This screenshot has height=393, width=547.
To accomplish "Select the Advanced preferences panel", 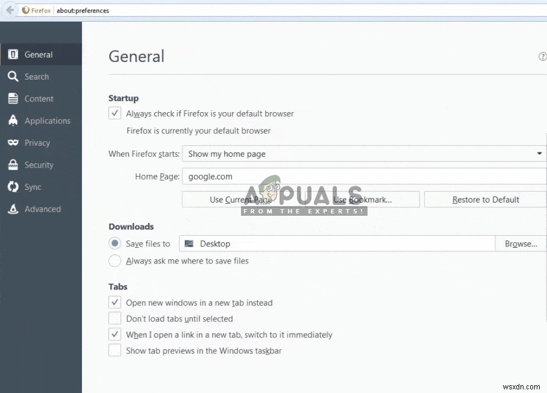I will click(42, 209).
